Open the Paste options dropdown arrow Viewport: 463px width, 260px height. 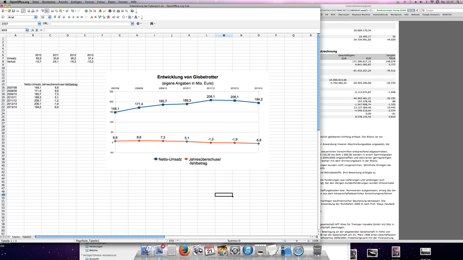tap(64, 11)
